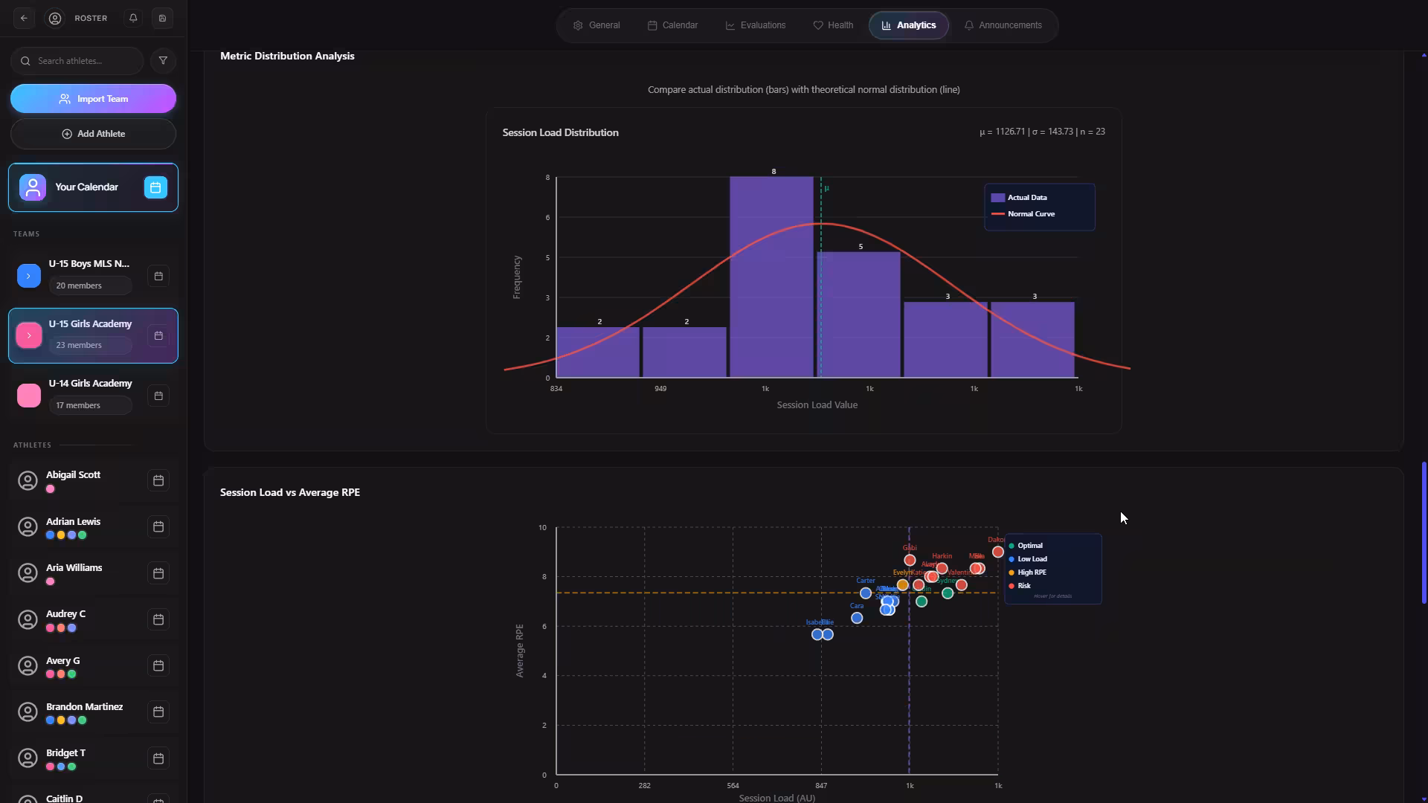Click the Carter data point in scatter plot
This screenshot has height=803, width=1428.
point(866,593)
